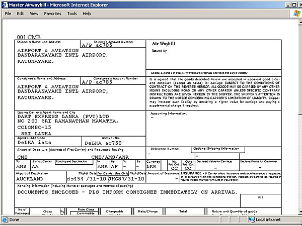
Task: Click the consignee's 'KATUNAYAKE.' line
Action: [x=36, y=97]
